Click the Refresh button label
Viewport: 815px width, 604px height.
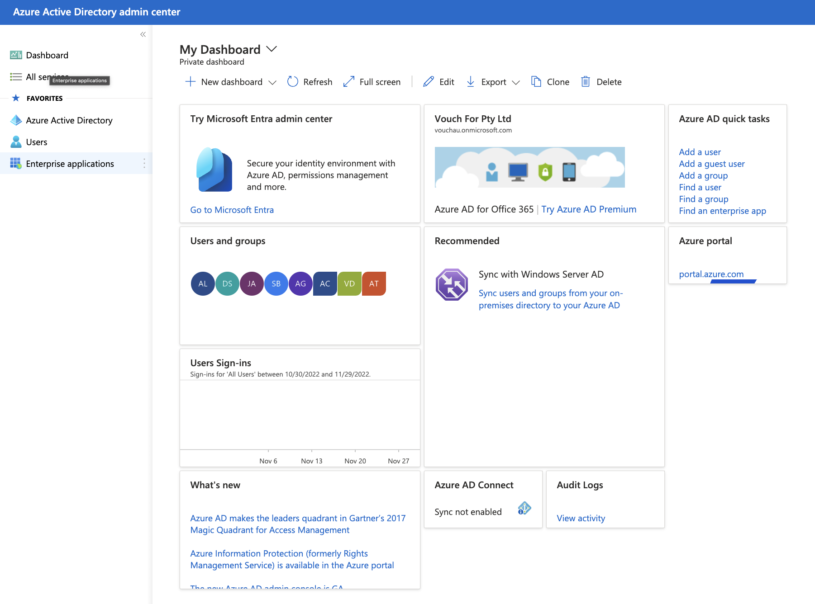tap(318, 82)
